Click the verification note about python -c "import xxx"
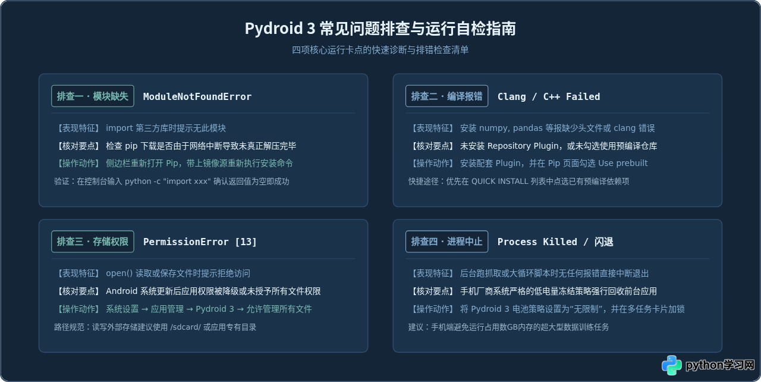The height and width of the screenshot is (382, 761). (x=172, y=181)
